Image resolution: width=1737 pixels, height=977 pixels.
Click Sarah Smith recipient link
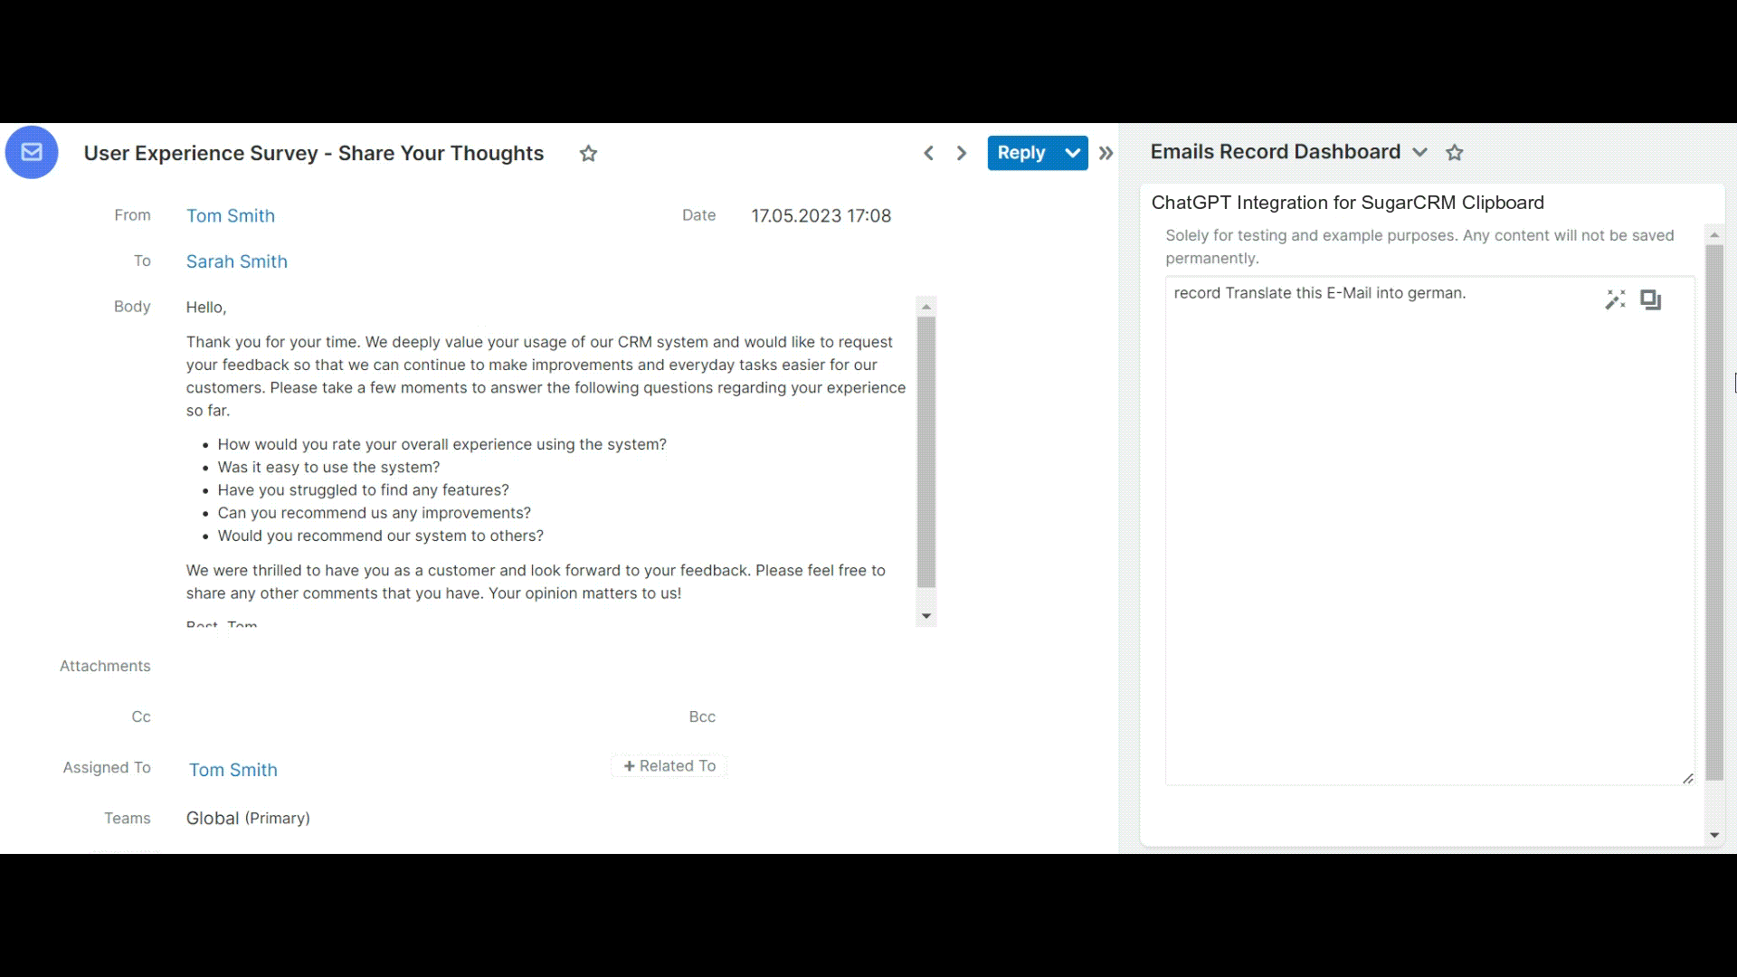236,260
